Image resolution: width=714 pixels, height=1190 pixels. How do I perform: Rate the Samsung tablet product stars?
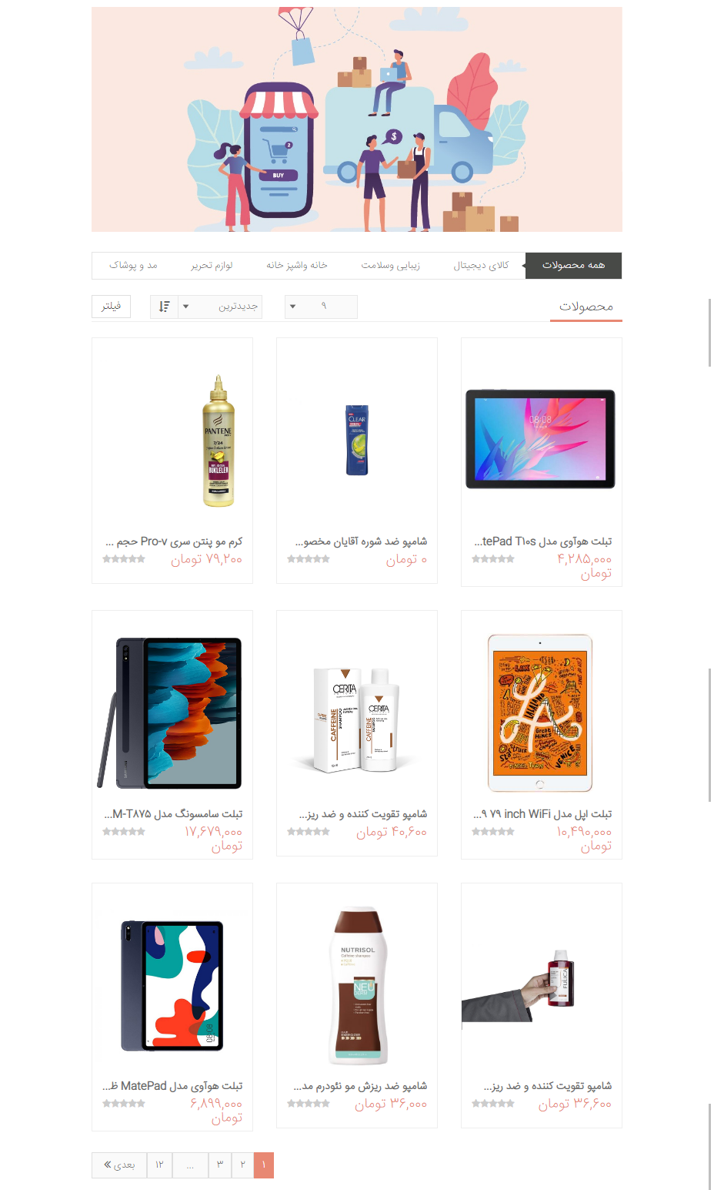click(x=124, y=832)
